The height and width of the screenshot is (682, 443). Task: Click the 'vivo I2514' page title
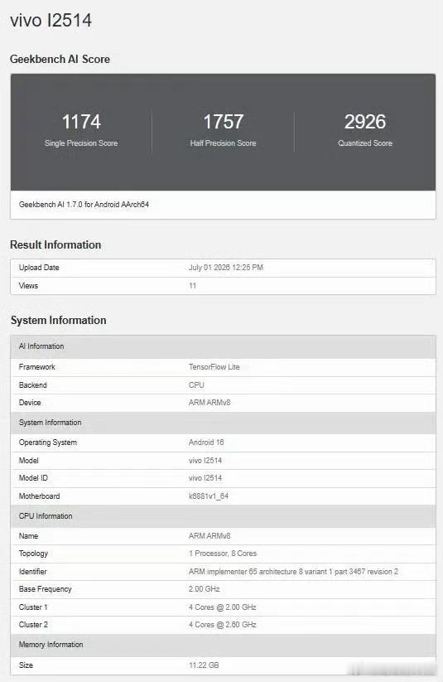(51, 21)
